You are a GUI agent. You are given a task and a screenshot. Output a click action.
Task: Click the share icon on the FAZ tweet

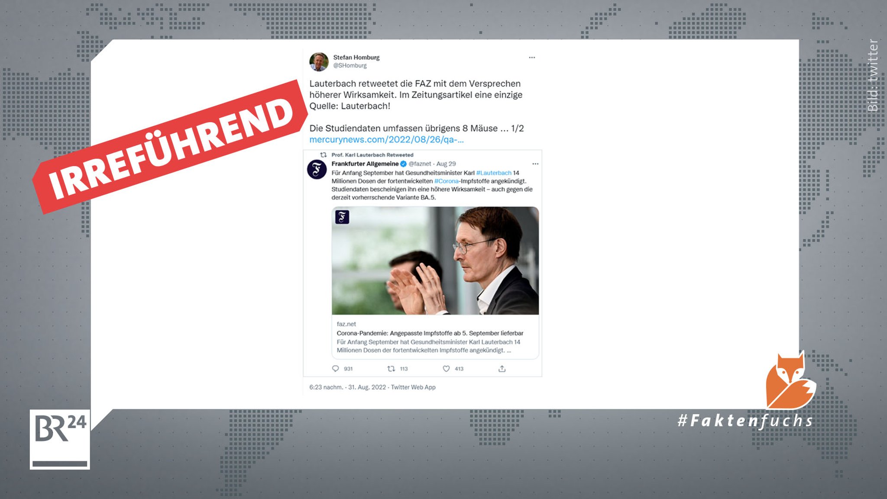502,369
